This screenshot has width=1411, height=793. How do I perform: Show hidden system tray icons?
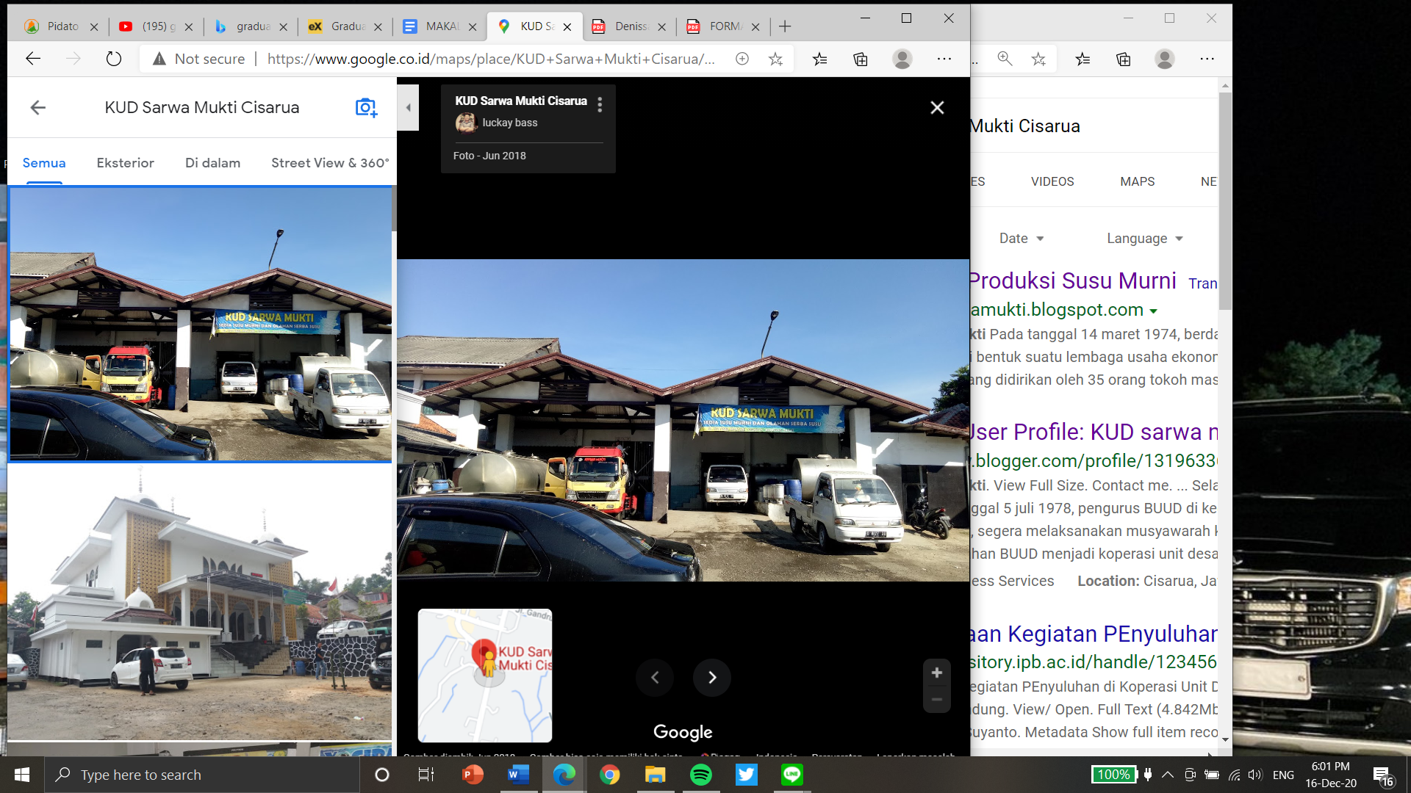[x=1167, y=775]
